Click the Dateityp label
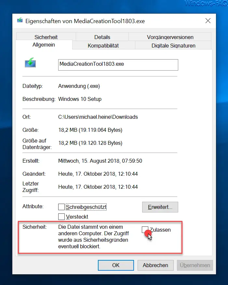 pos(33,86)
